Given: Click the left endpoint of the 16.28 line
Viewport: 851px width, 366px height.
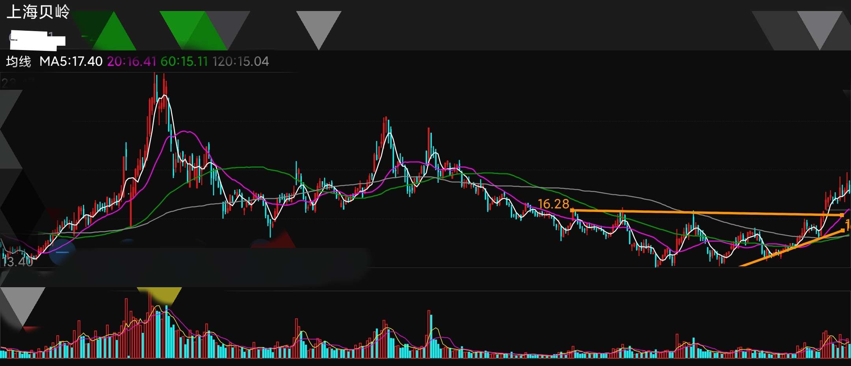Looking at the screenshot, I should click(572, 210).
